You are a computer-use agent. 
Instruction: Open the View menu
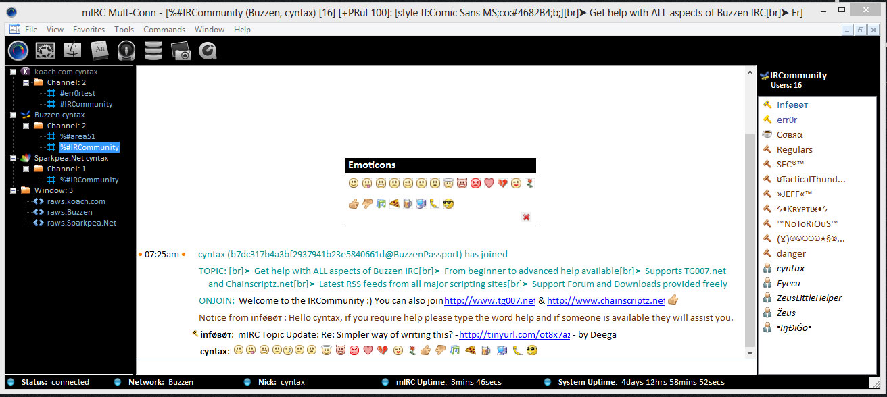[55, 30]
